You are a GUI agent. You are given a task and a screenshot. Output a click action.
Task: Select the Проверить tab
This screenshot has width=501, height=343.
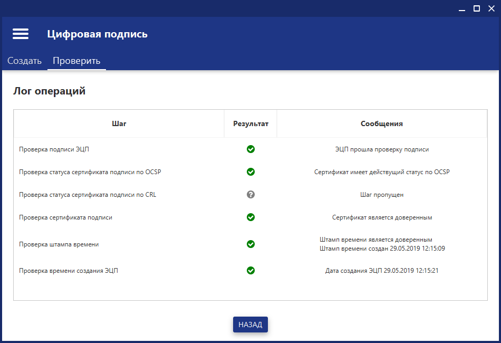tap(76, 61)
